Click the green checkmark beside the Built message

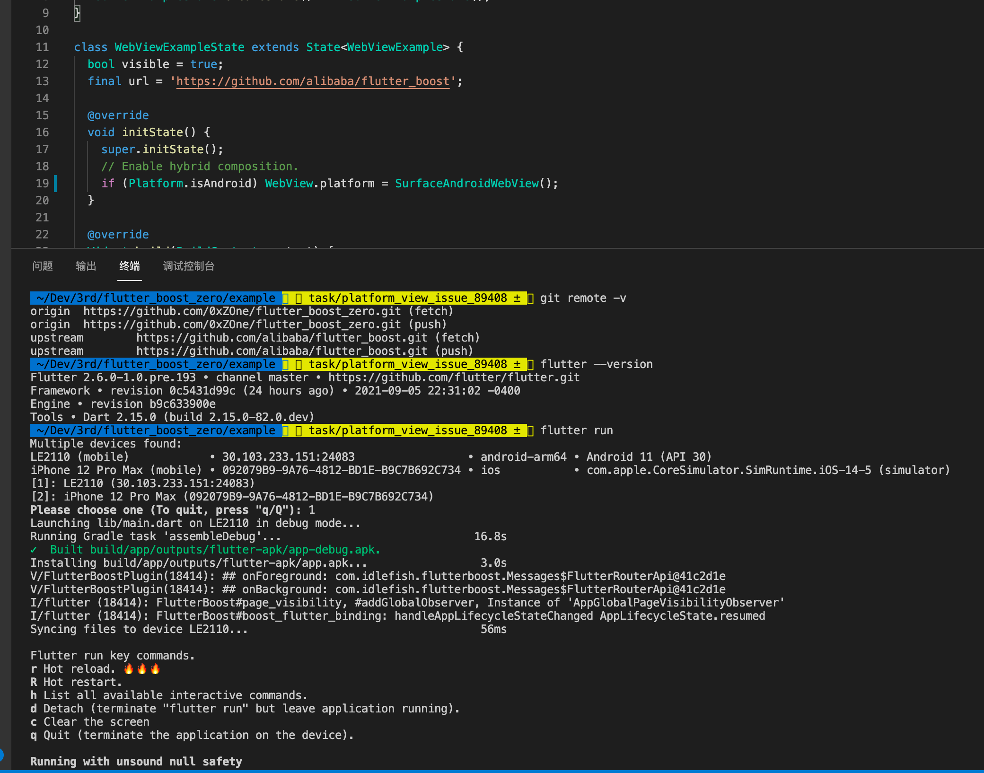tap(34, 549)
